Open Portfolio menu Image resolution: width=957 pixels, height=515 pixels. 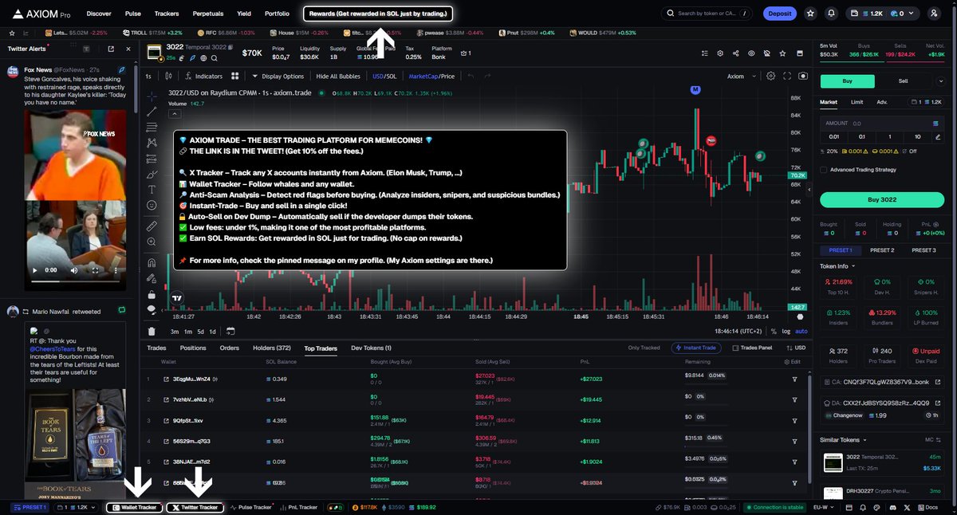(x=277, y=14)
